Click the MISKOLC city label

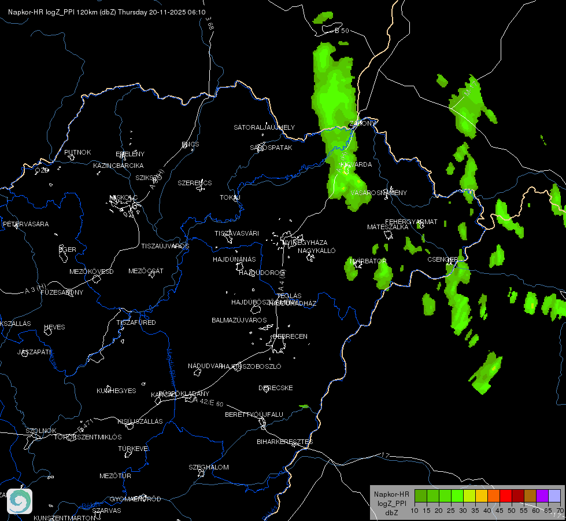(124, 197)
